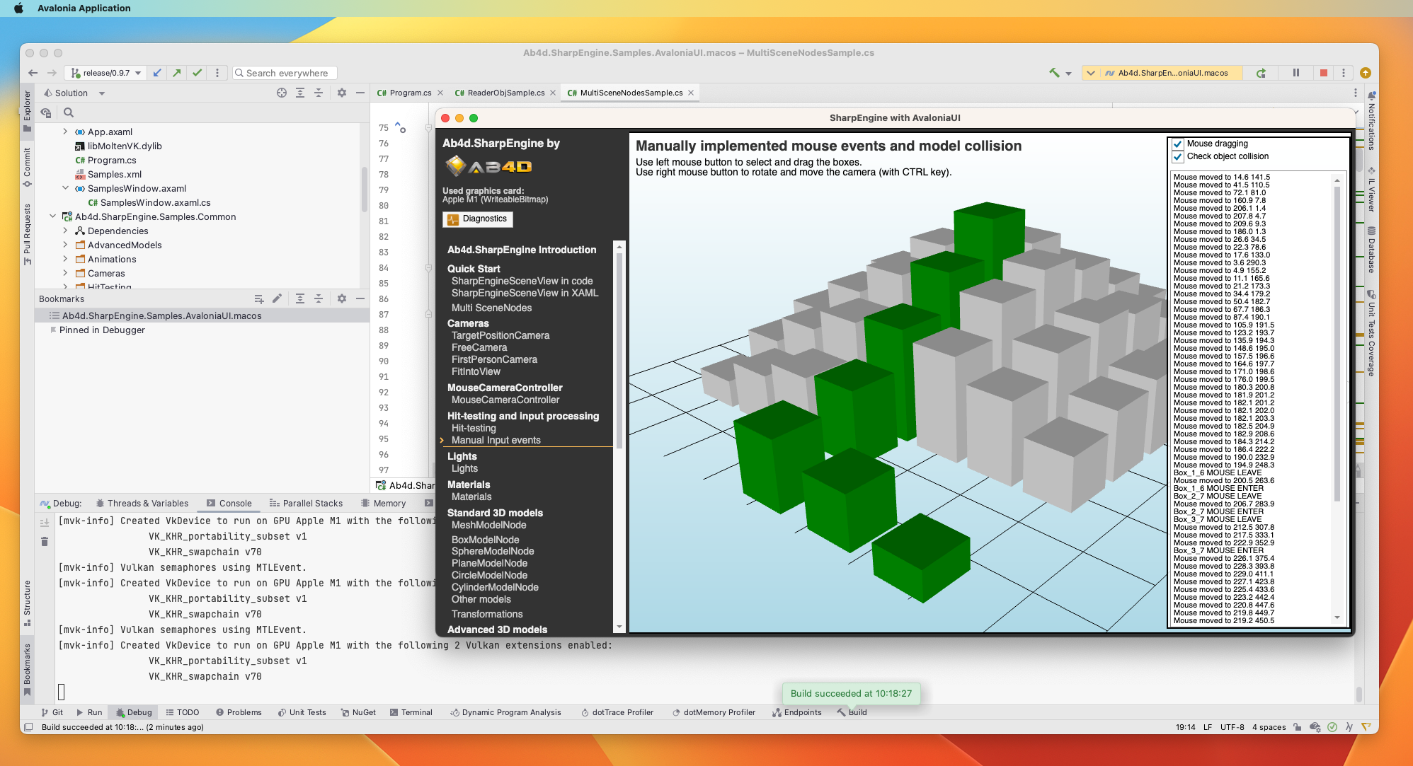Open the Parallel Stacks debug tab
The width and height of the screenshot is (1413, 766).
[306, 504]
